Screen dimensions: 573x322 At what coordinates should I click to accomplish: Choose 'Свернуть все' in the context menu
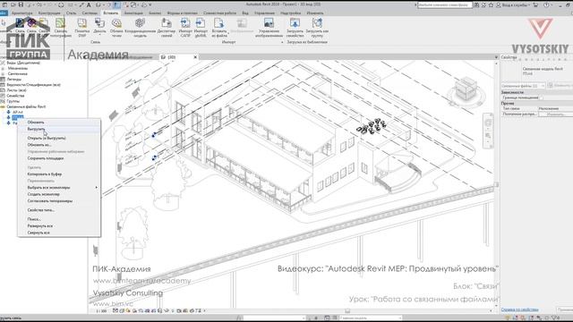point(38,233)
